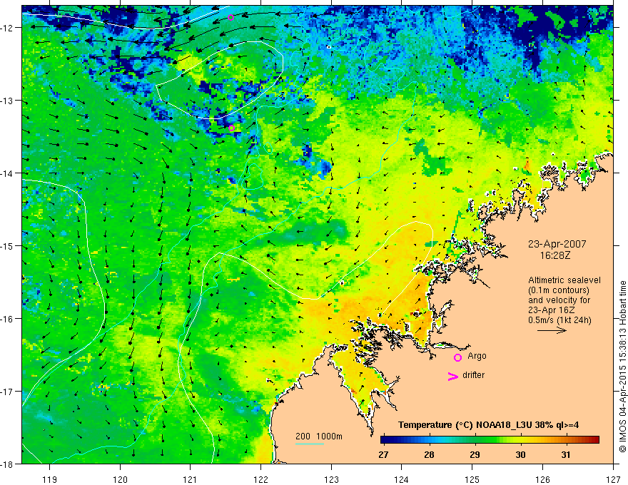Click the "126" longitude axis label
Image resolution: width=628 pixels, height=485 pixels.
click(542, 479)
